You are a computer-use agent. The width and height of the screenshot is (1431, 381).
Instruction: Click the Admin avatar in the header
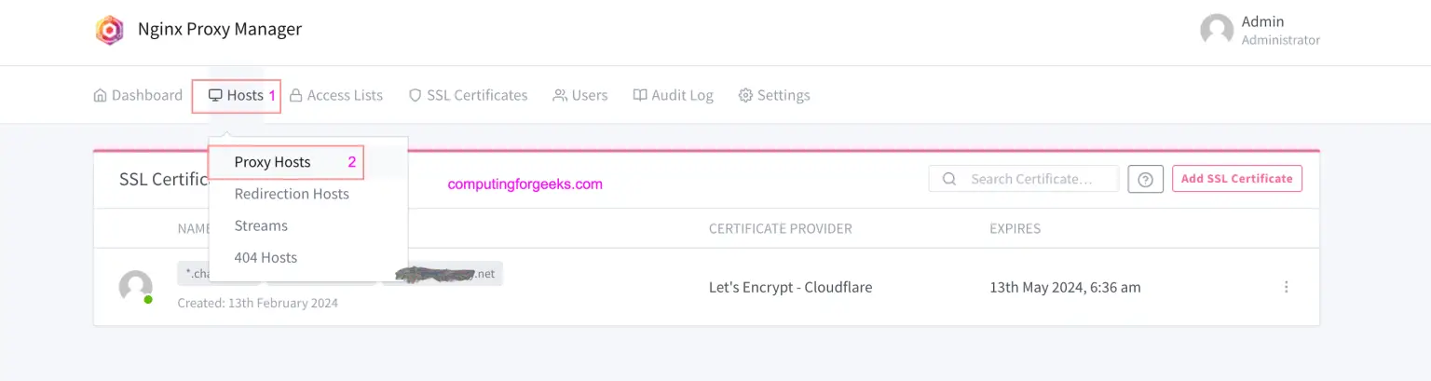pyautogui.click(x=1217, y=30)
